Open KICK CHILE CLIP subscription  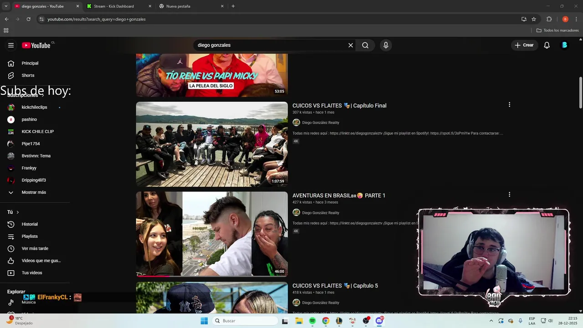[x=37, y=132]
